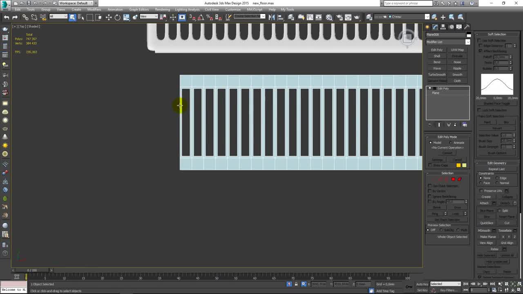Viewport: 523px width, 294px height.
Task: Activate the Select and Scale tool
Action: click(x=126, y=17)
